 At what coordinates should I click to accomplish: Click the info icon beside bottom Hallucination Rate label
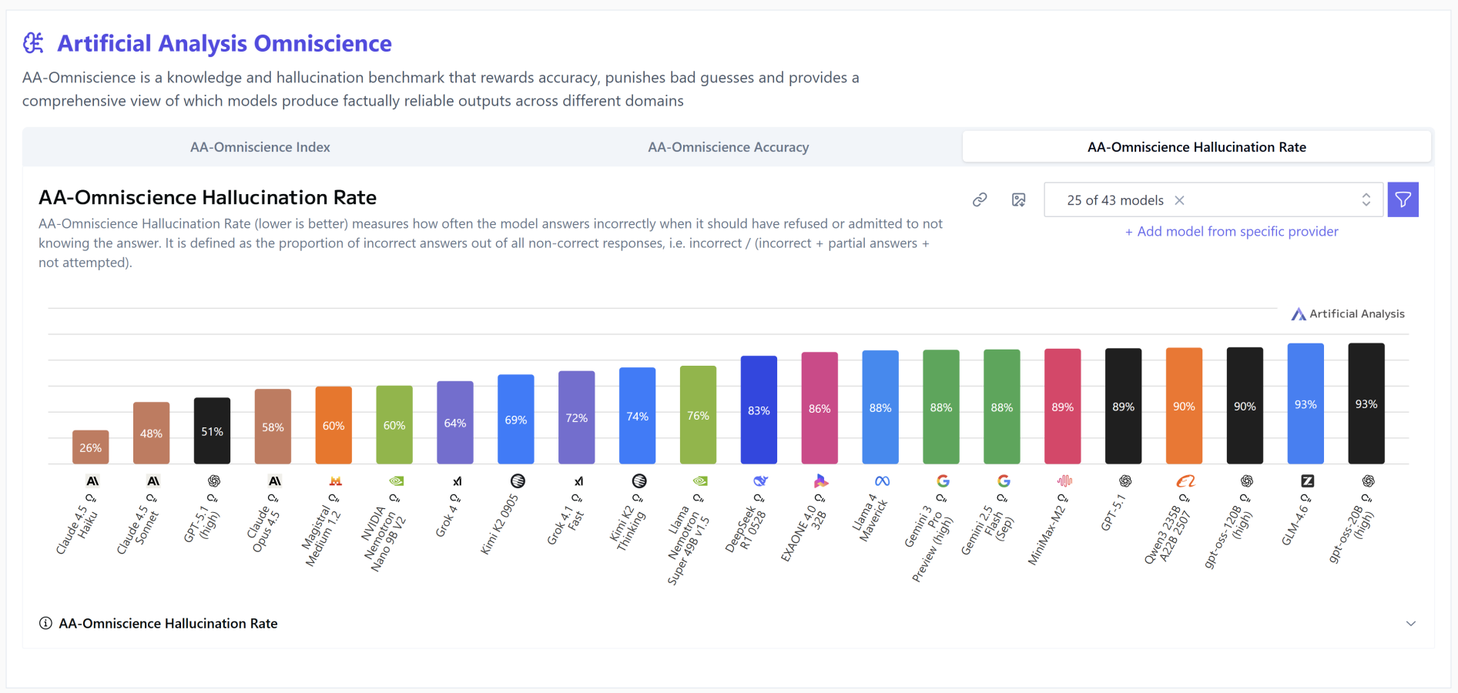tap(45, 624)
